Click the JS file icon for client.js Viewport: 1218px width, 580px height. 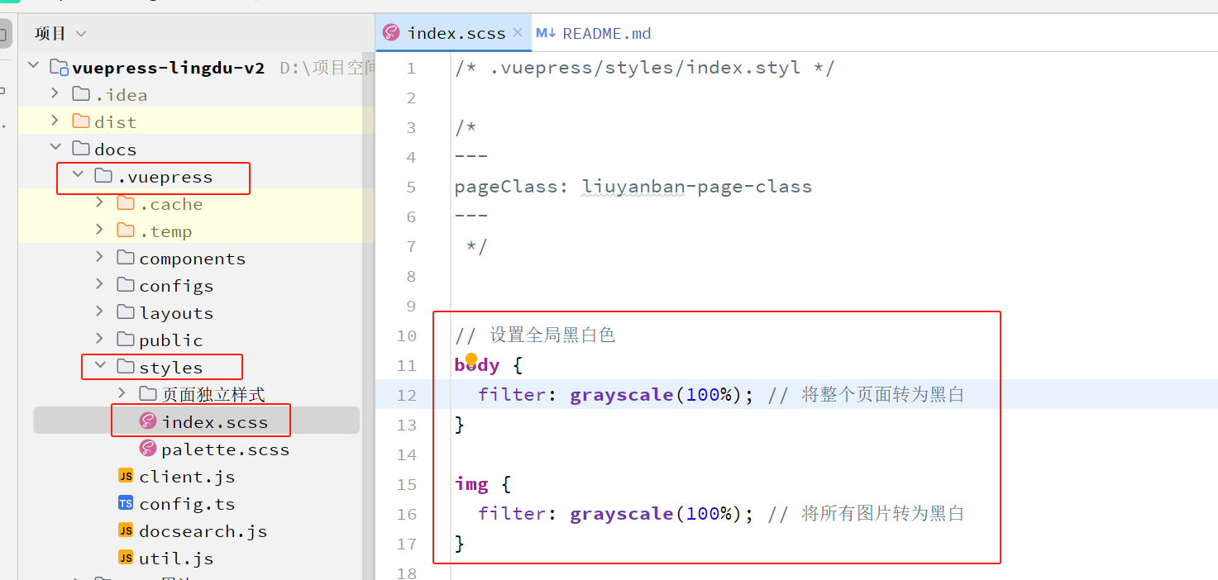tap(126, 476)
